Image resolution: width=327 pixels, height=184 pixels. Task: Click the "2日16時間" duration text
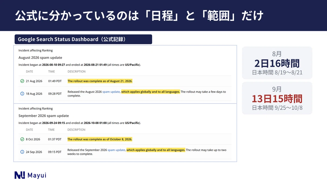coord(277,63)
